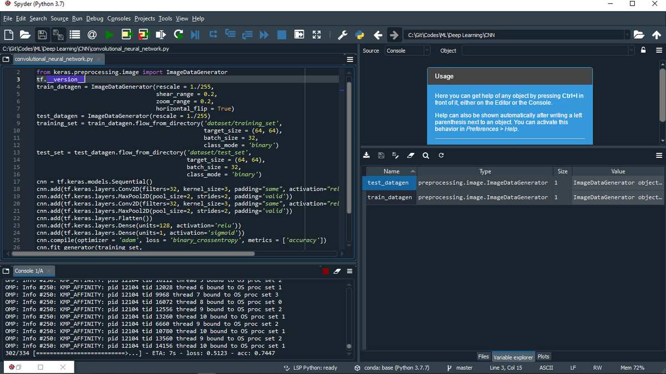The image size is (666, 374).
Task: Open the PYTHONPATH manager
Action: [360, 34]
